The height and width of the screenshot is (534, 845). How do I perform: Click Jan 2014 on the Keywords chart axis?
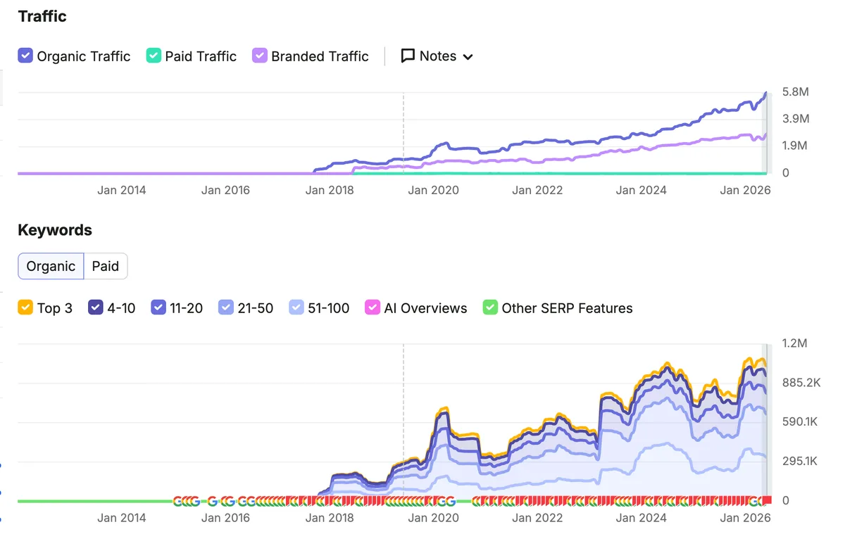click(x=122, y=518)
